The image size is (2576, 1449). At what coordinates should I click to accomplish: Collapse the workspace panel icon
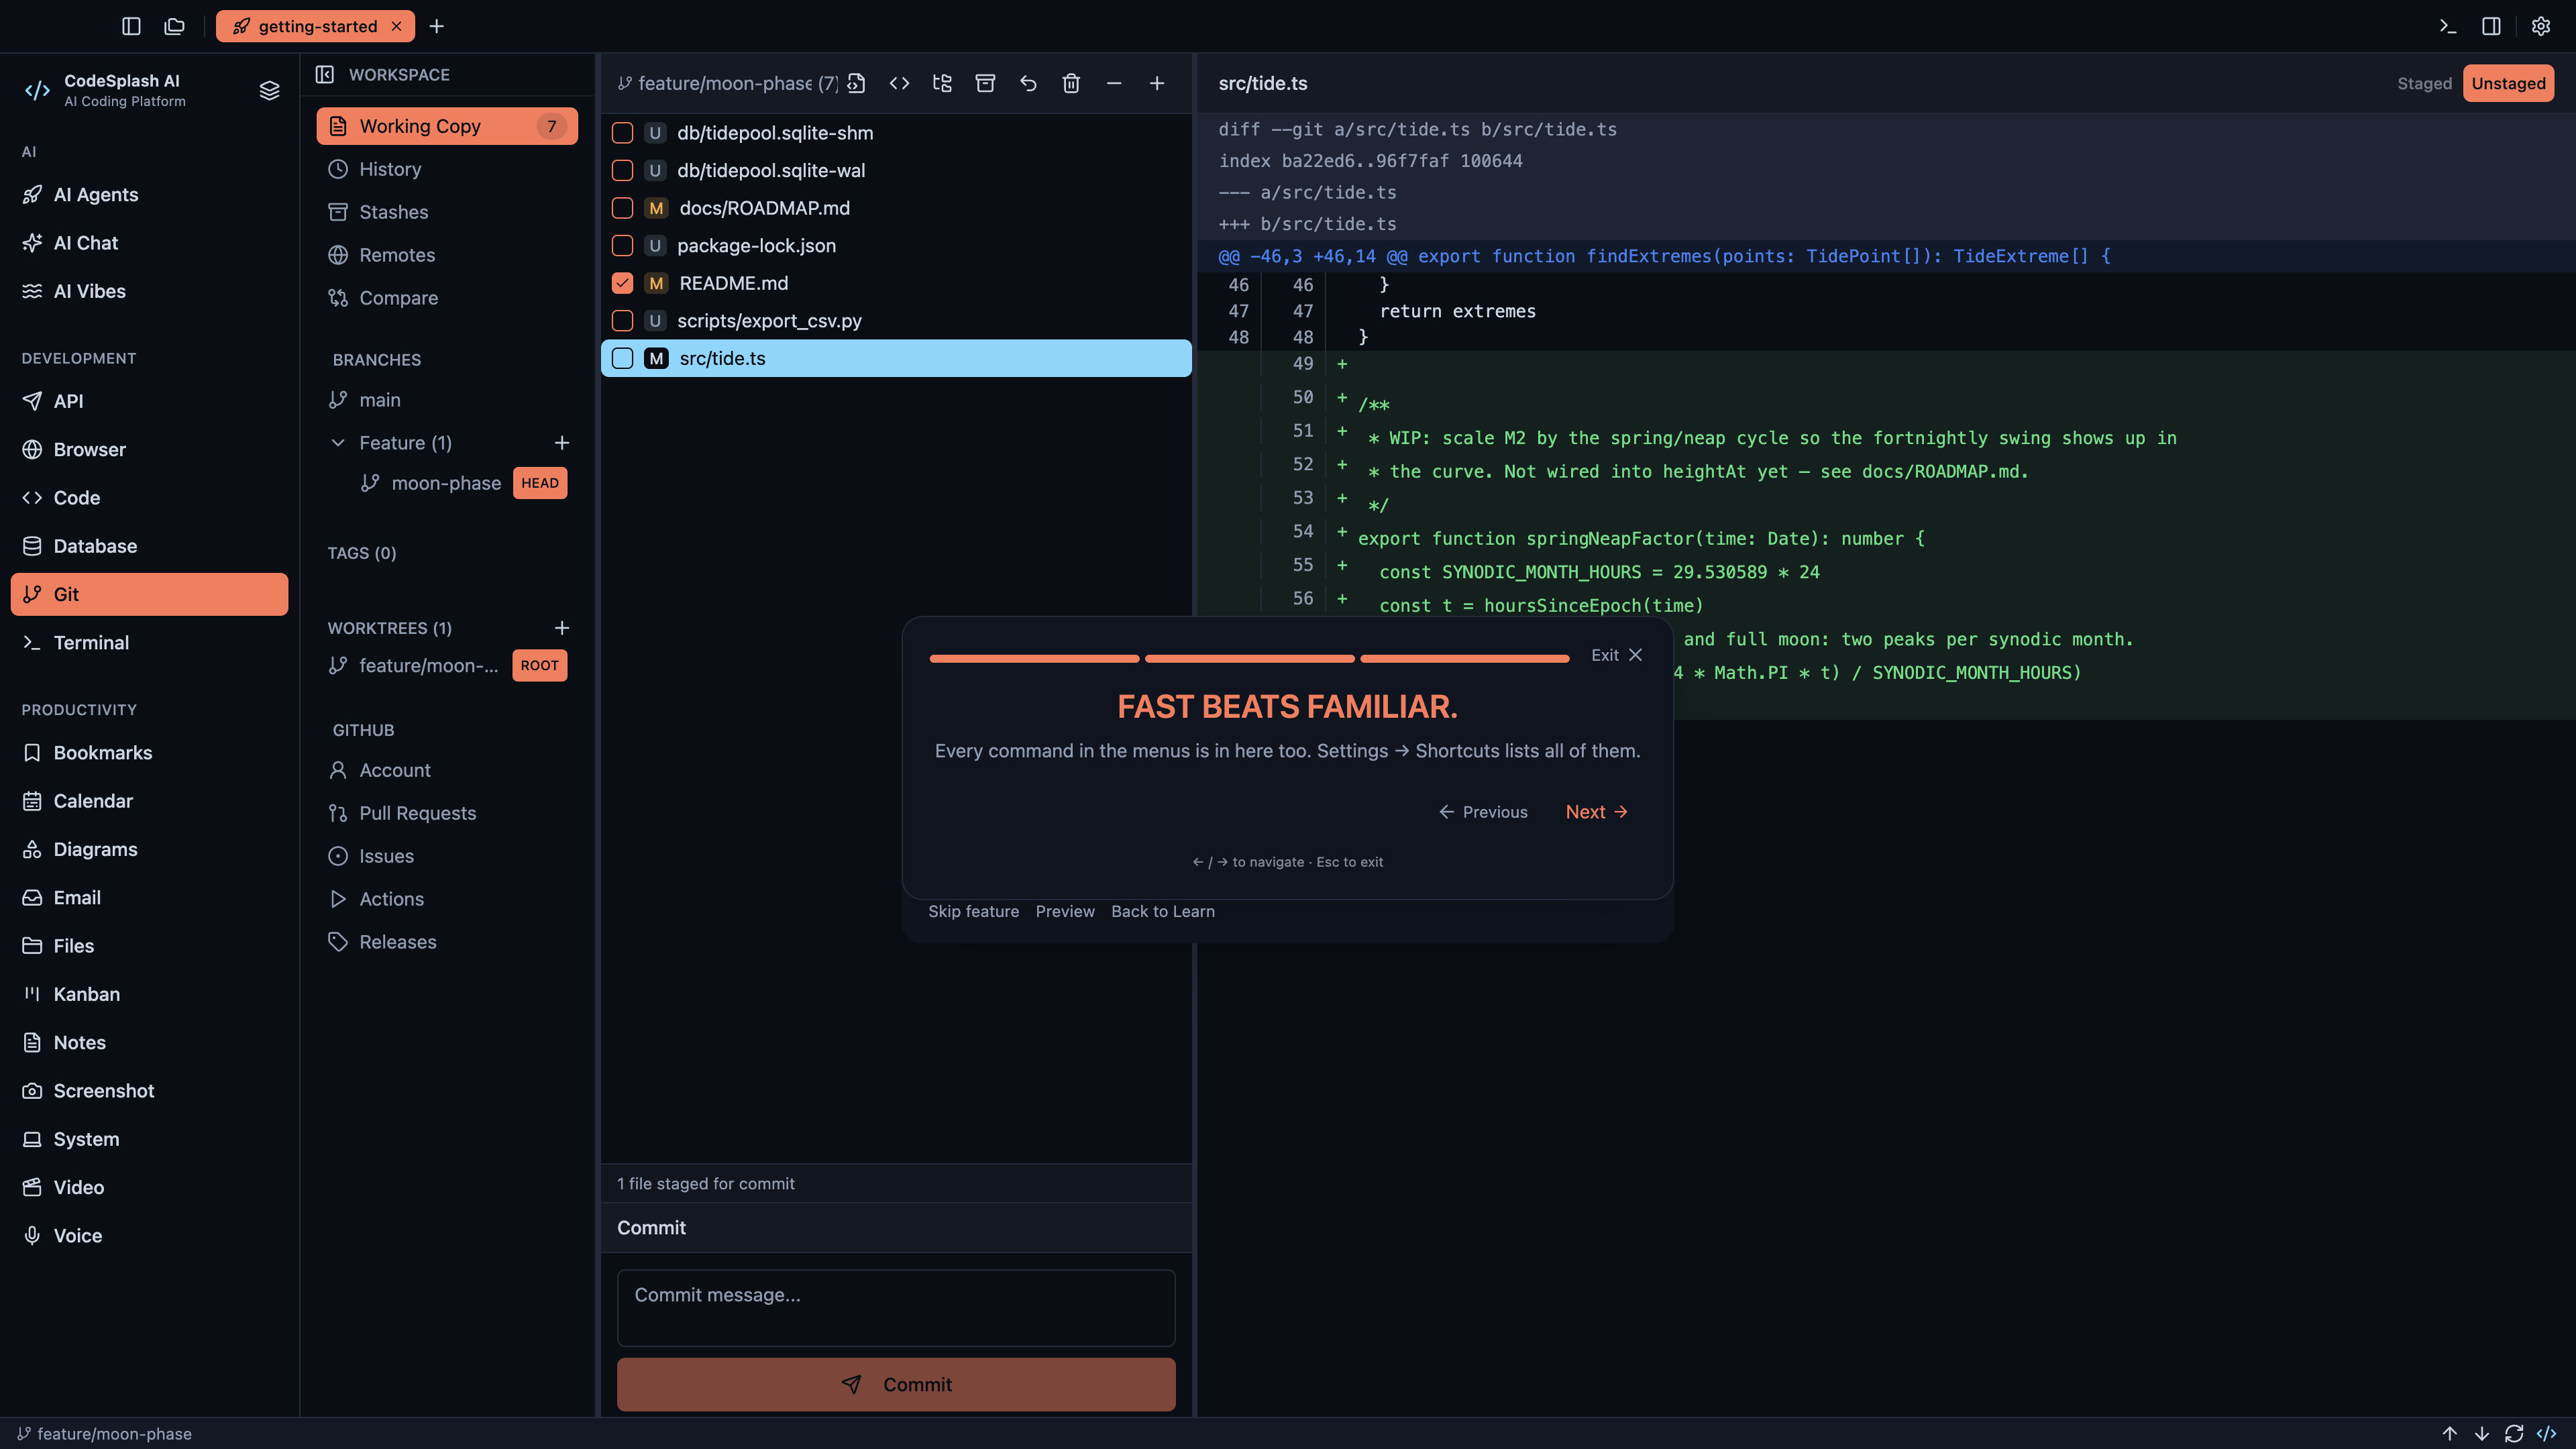[x=325, y=74]
